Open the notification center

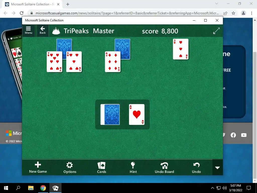click(249, 188)
